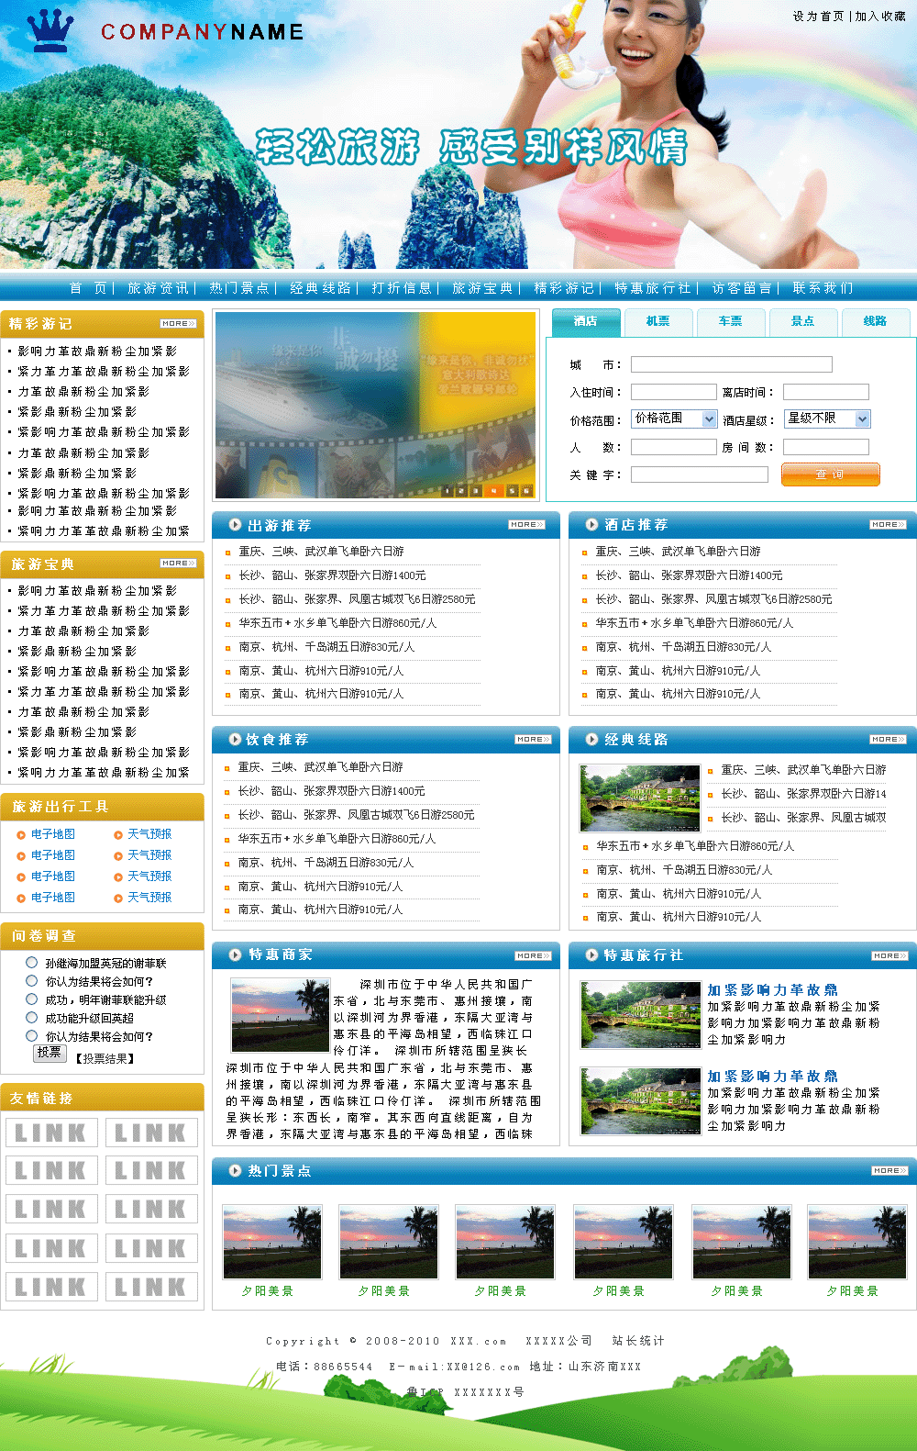Click MORE icon in 旅游宝典 header
The image size is (917, 1451).
pyautogui.click(x=178, y=564)
